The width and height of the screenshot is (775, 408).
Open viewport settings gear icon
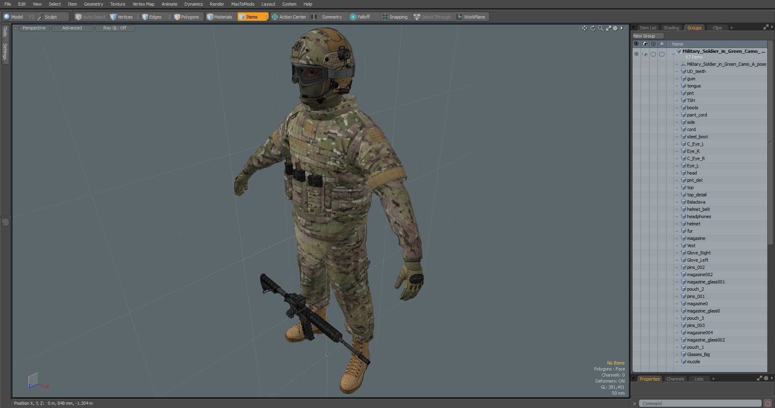tap(615, 28)
